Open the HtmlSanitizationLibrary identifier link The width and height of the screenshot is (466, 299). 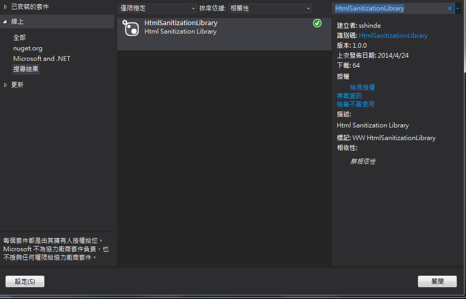pyautogui.click(x=393, y=36)
